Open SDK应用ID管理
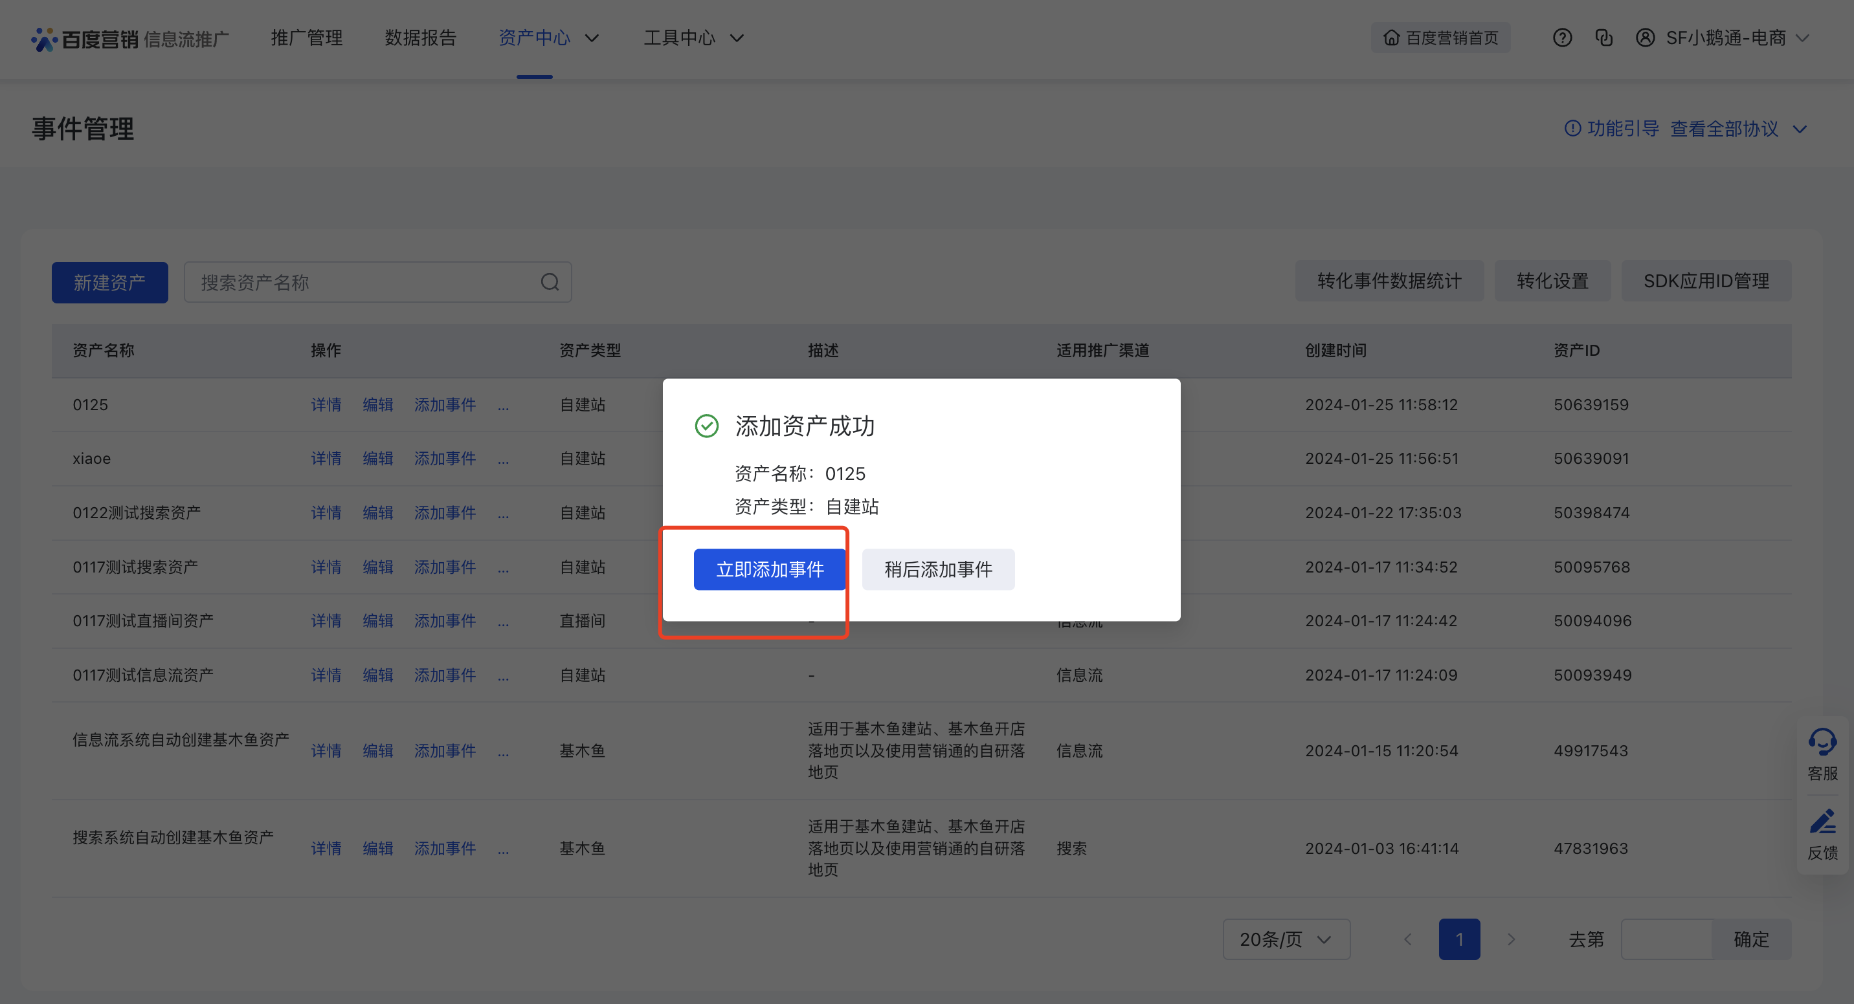The image size is (1854, 1004). tap(1706, 281)
